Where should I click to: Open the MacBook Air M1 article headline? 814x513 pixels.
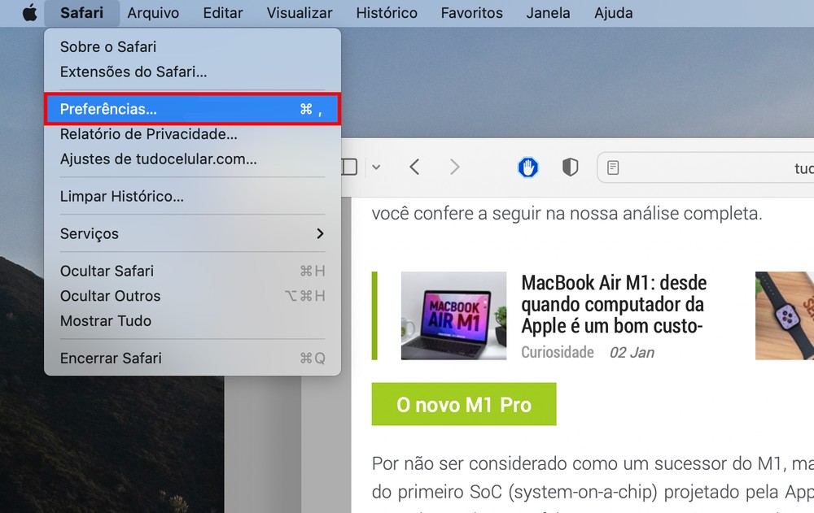614,304
